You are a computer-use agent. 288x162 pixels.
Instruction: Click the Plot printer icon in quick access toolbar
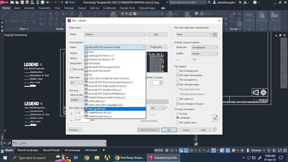[42, 2]
